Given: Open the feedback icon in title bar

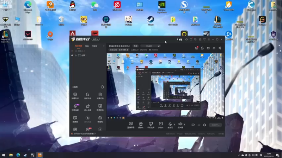Looking at the screenshot, I should [x=195, y=39].
